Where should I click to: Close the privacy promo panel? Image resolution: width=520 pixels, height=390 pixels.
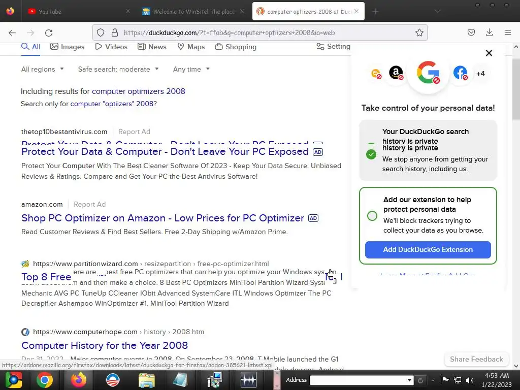click(x=489, y=53)
